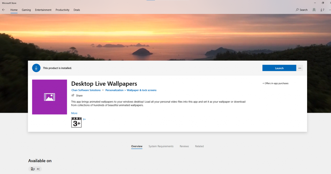The width and height of the screenshot is (331, 174).
Task: Select the Productivity tab
Action: click(62, 10)
